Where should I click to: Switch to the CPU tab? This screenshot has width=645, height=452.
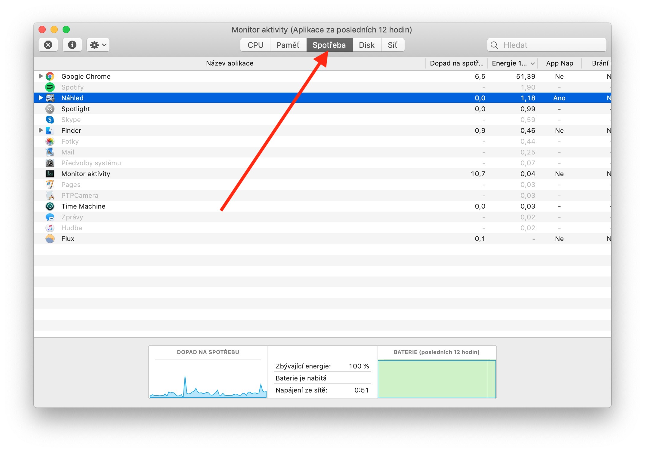tap(255, 45)
